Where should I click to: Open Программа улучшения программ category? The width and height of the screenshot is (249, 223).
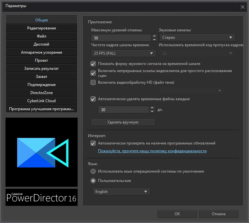pyautogui.click(x=41, y=109)
